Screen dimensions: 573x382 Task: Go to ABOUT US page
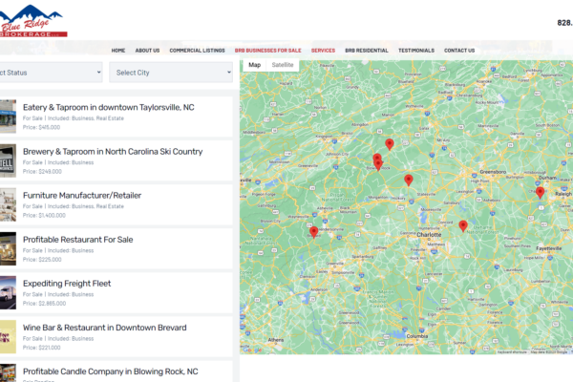coord(147,51)
